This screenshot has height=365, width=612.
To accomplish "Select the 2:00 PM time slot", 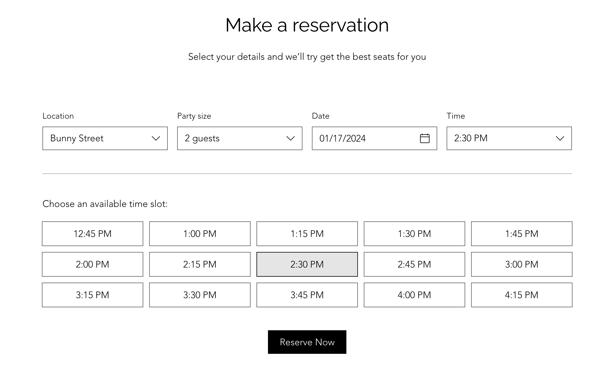I will tap(92, 264).
